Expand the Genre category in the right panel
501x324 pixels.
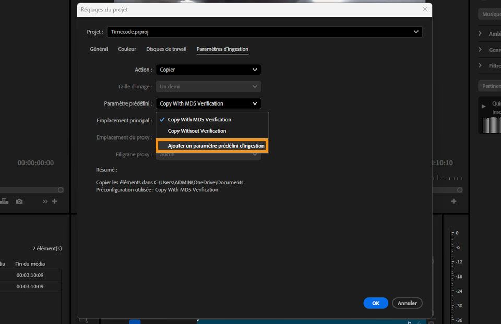(x=481, y=50)
